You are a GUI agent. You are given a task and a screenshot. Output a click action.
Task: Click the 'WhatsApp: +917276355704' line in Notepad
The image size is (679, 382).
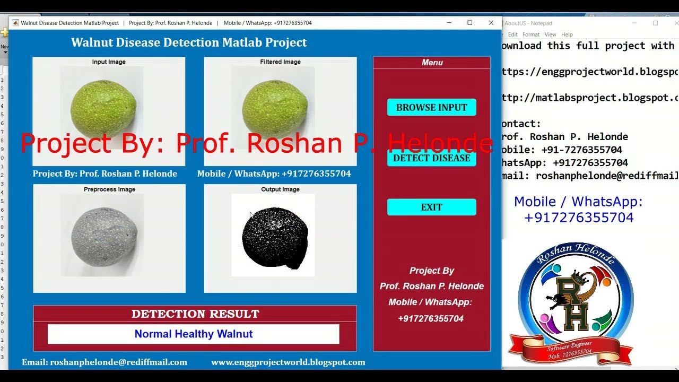[564, 163]
